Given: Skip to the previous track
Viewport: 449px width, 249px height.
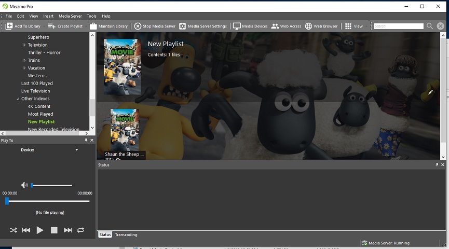Looking at the screenshot, I should point(26,230).
